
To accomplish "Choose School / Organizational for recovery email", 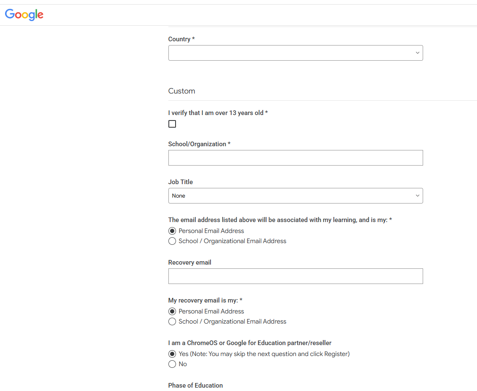I will [172, 321].
